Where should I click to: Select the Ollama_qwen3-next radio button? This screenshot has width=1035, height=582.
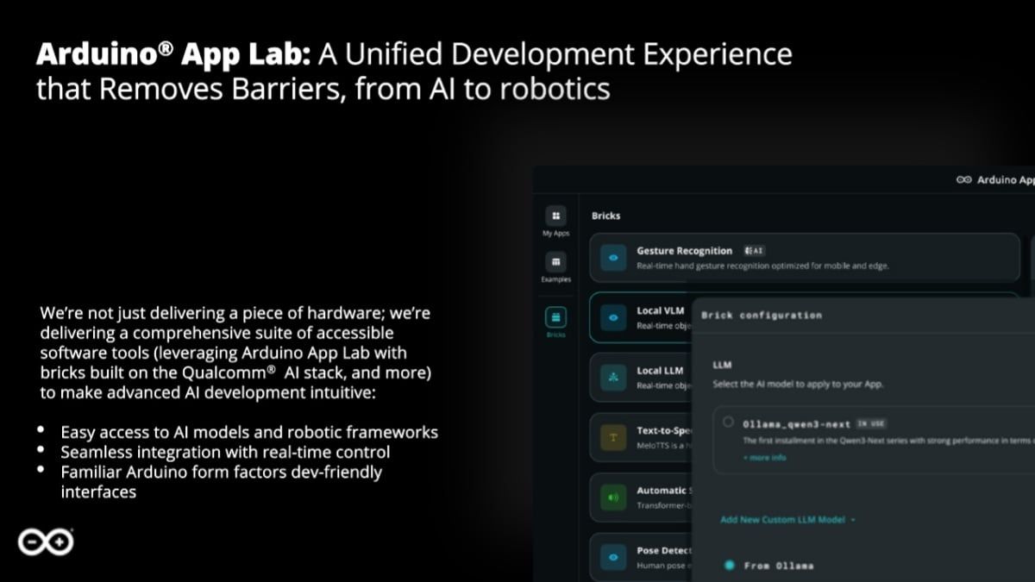tap(729, 422)
